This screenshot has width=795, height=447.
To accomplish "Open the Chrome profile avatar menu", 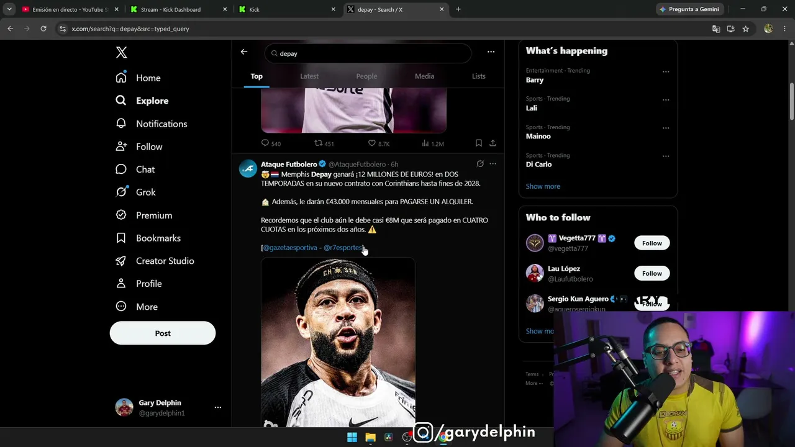I will [x=768, y=29].
